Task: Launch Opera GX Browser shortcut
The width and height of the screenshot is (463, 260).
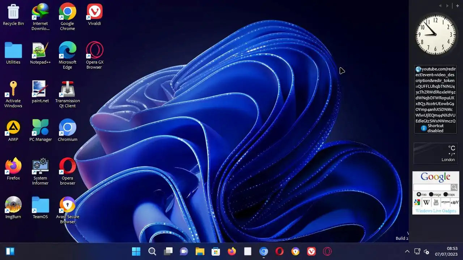Action: pyautogui.click(x=94, y=56)
